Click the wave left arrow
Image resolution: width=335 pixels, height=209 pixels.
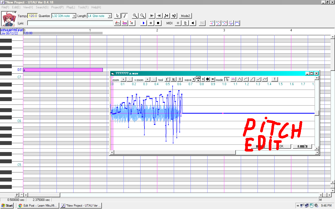194,79
